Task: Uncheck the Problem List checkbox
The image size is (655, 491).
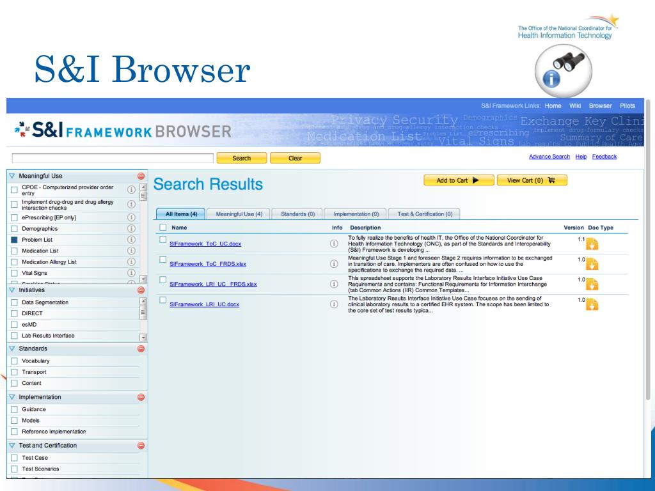Action: tap(14, 240)
